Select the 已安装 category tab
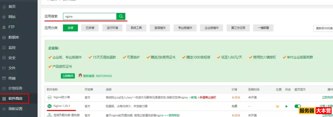The height and width of the screenshot is (117, 333). (x=90, y=28)
